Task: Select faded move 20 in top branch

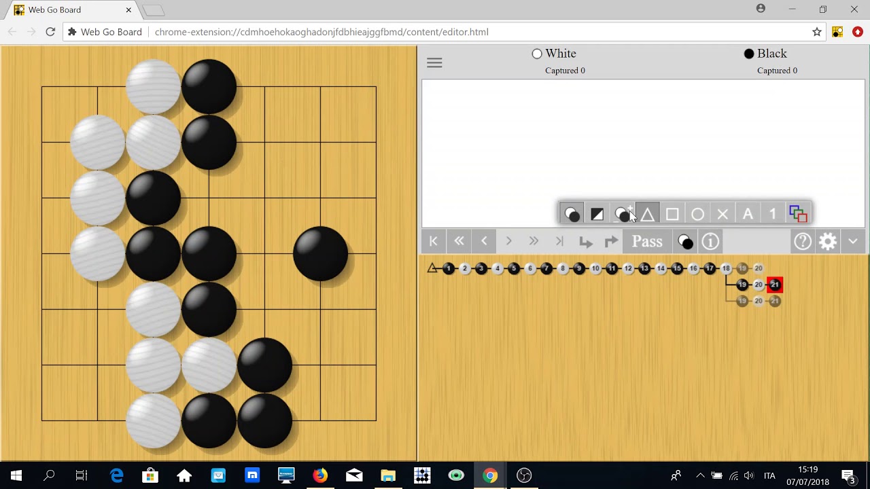Action: pyautogui.click(x=759, y=268)
